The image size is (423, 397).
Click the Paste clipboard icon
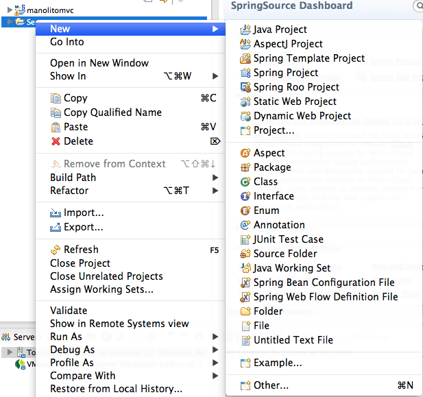[56, 127]
